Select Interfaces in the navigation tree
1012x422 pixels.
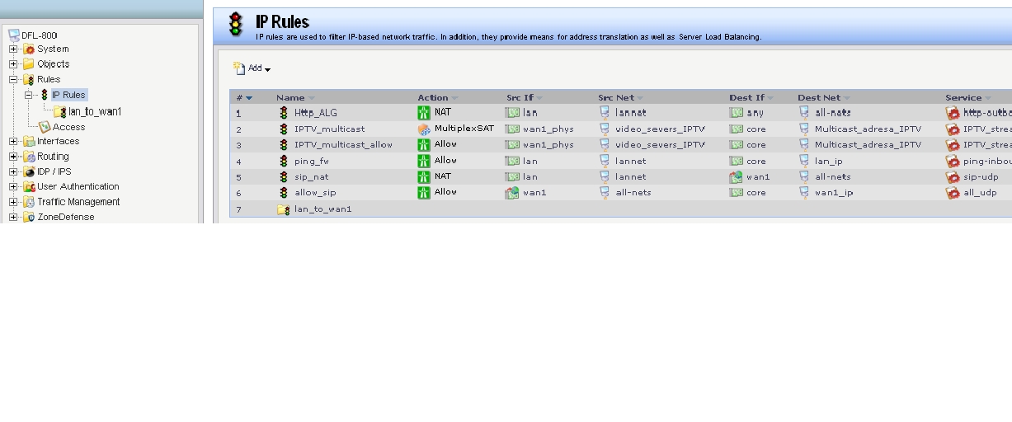59,141
